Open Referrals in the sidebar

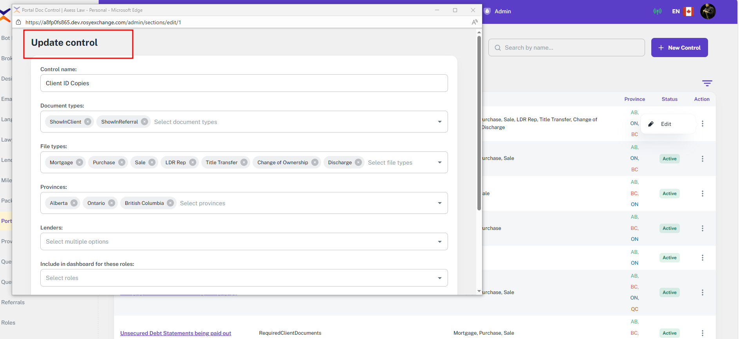click(13, 302)
